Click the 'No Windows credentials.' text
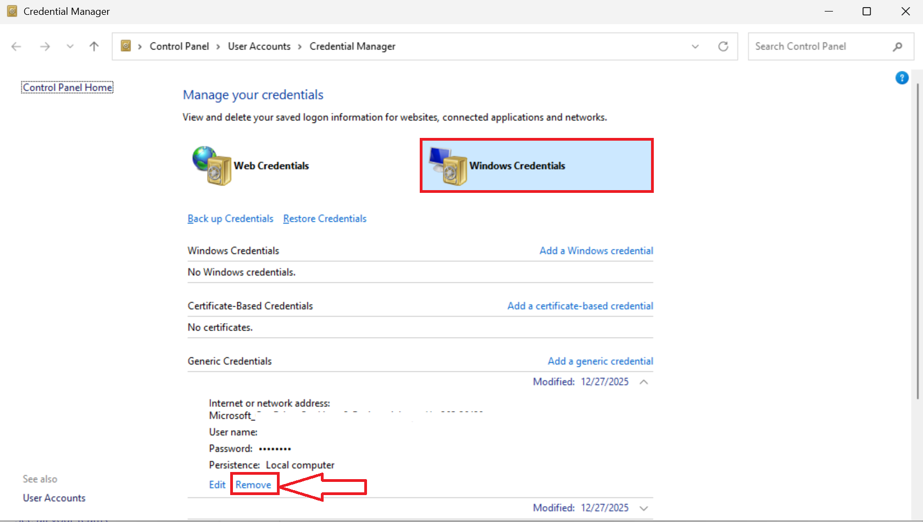923x522 pixels. (x=242, y=272)
